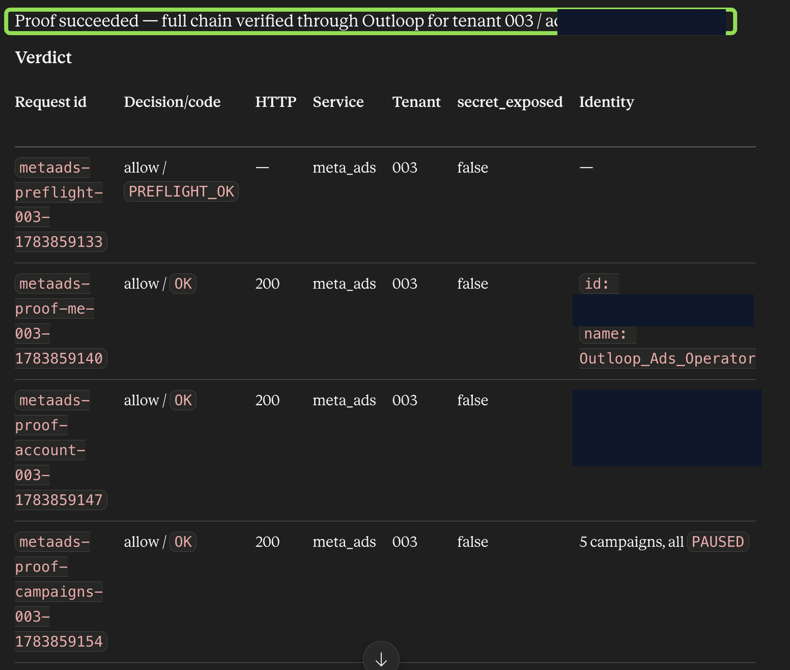Click the Service column header
Viewport: 790px width, 670px height.
pyautogui.click(x=338, y=102)
